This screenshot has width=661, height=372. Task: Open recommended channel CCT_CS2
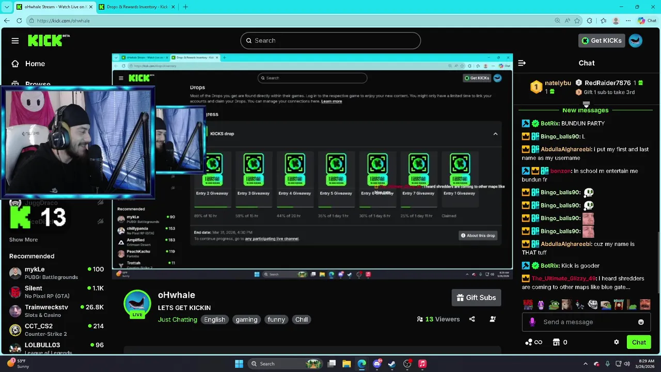tap(56, 330)
